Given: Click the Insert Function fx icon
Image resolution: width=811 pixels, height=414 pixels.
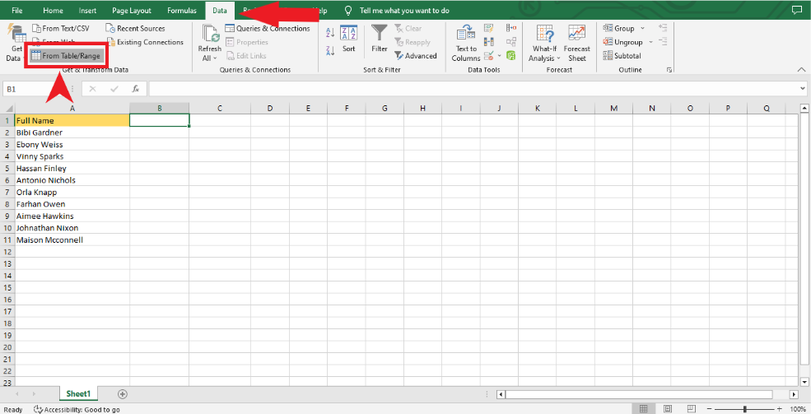Looking at the screenshot, I should tap(136, 89).
